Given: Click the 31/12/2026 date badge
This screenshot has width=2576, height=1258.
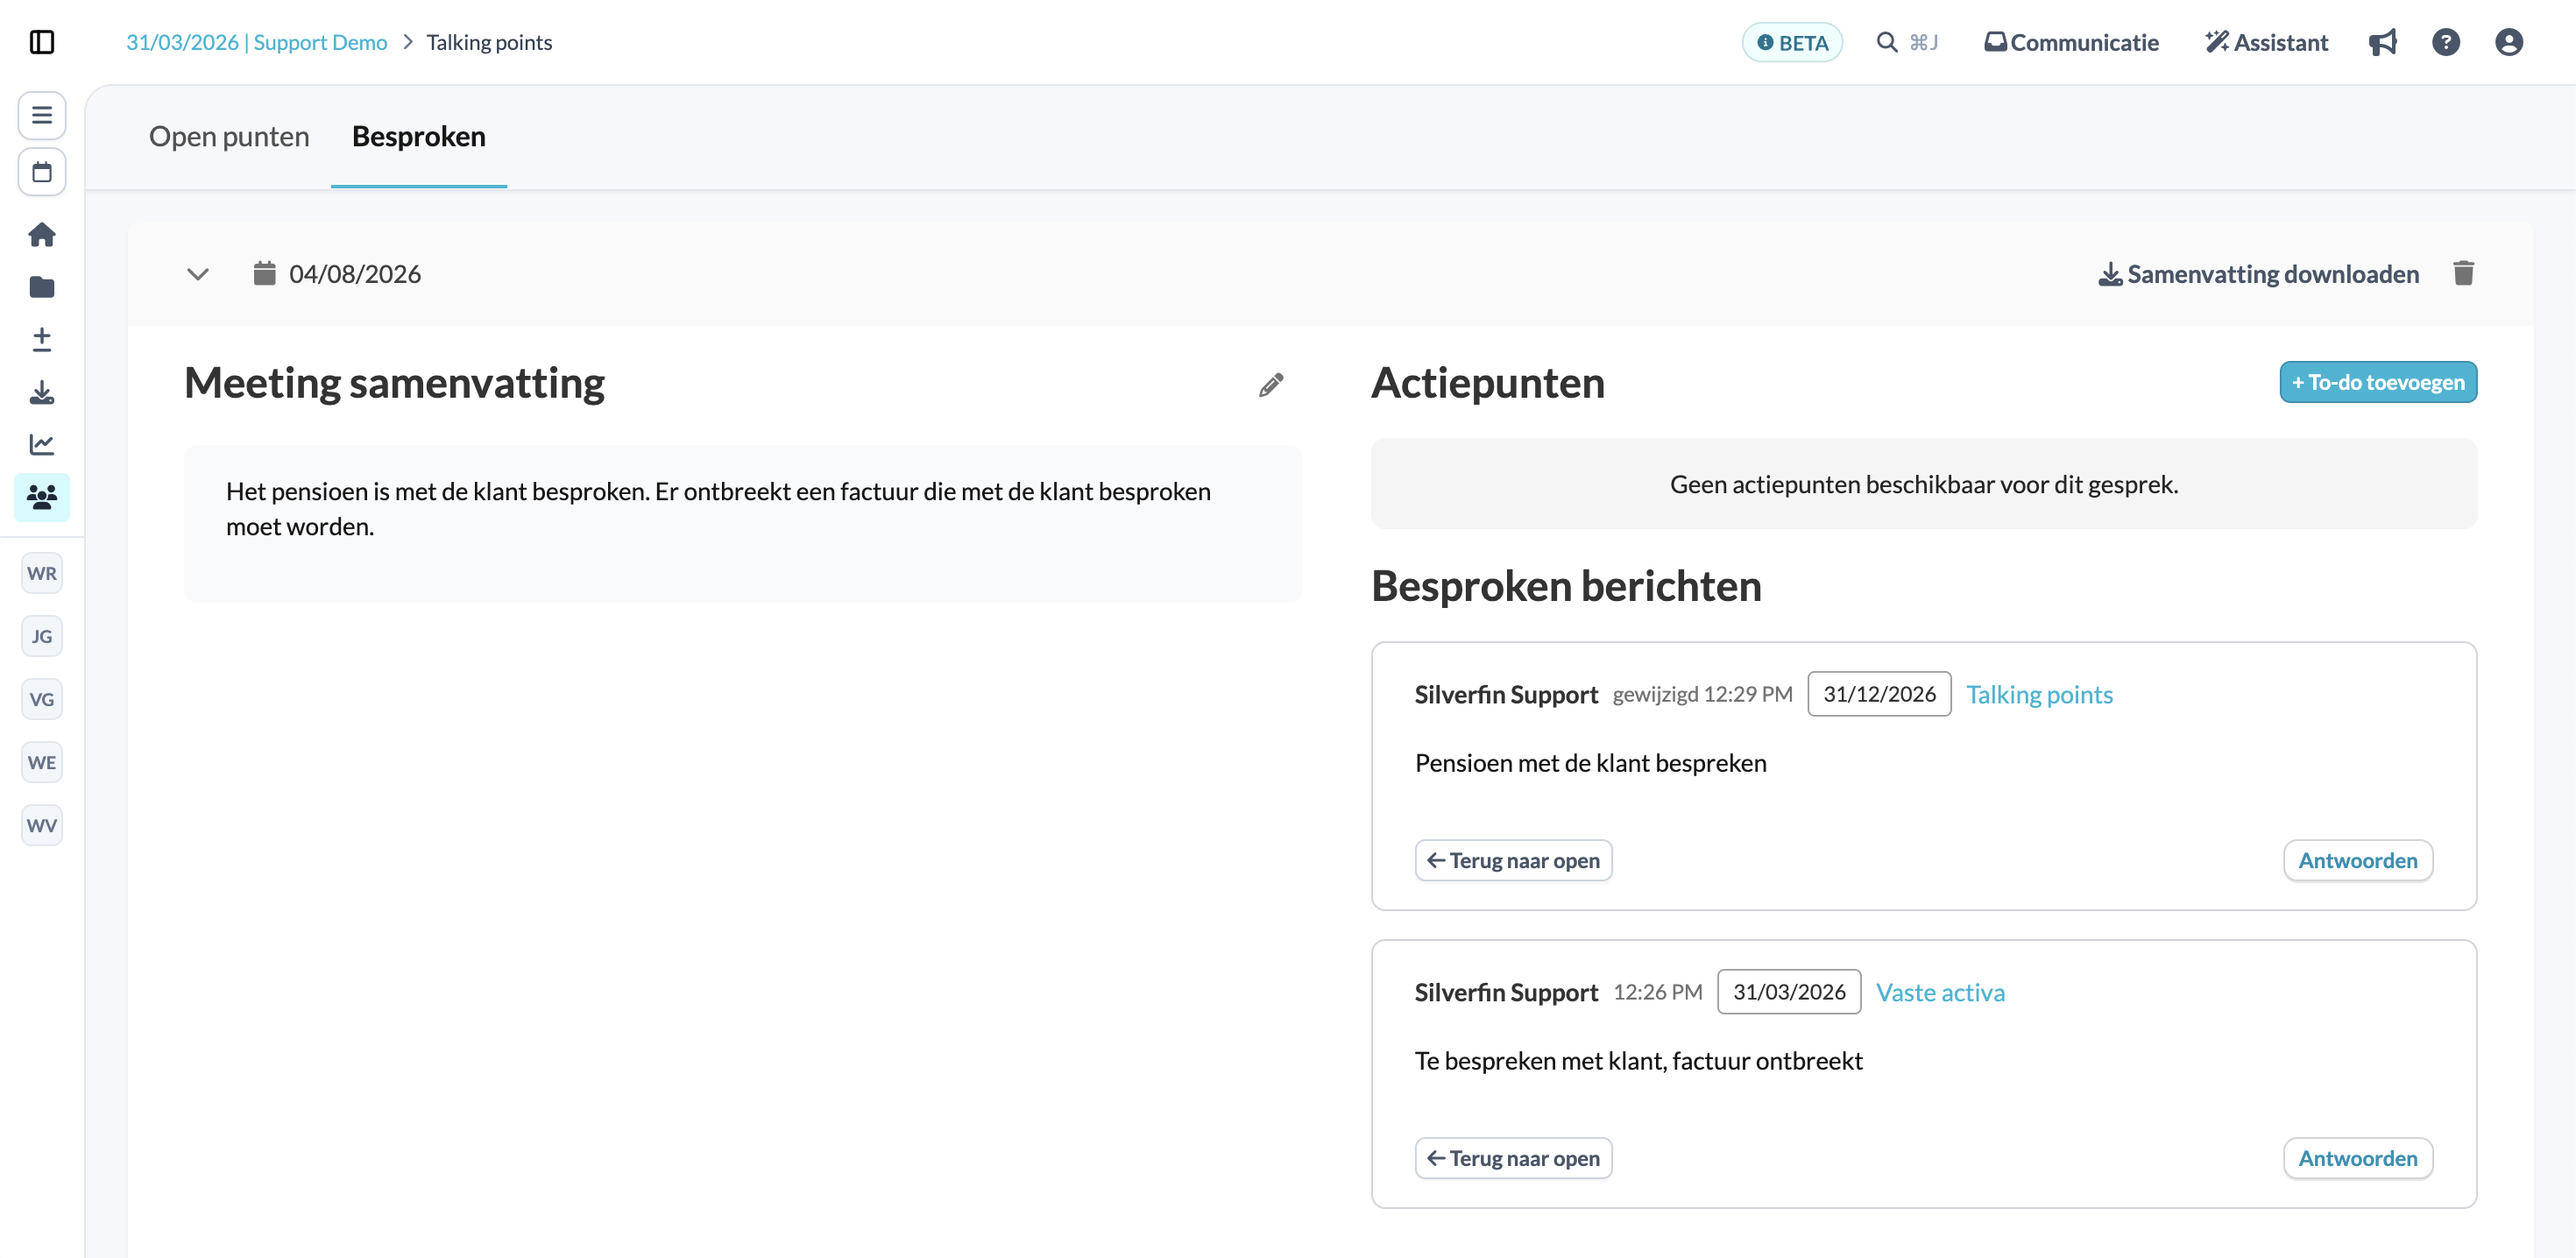Looking at the screenshot, I should point(1879,694).
